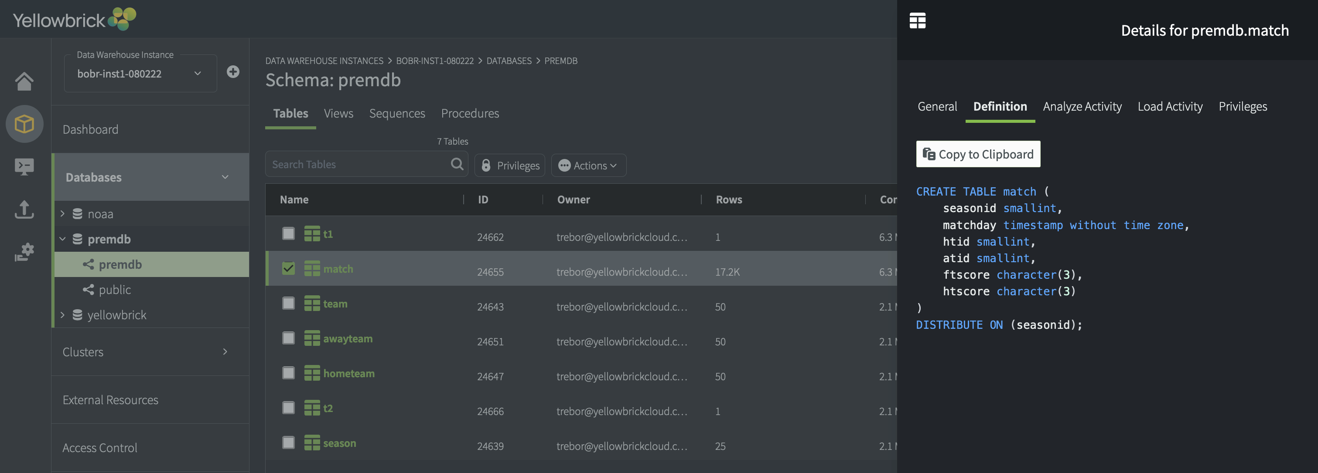
Task: Expand the noaa database node
Action: tap(62, 213)
